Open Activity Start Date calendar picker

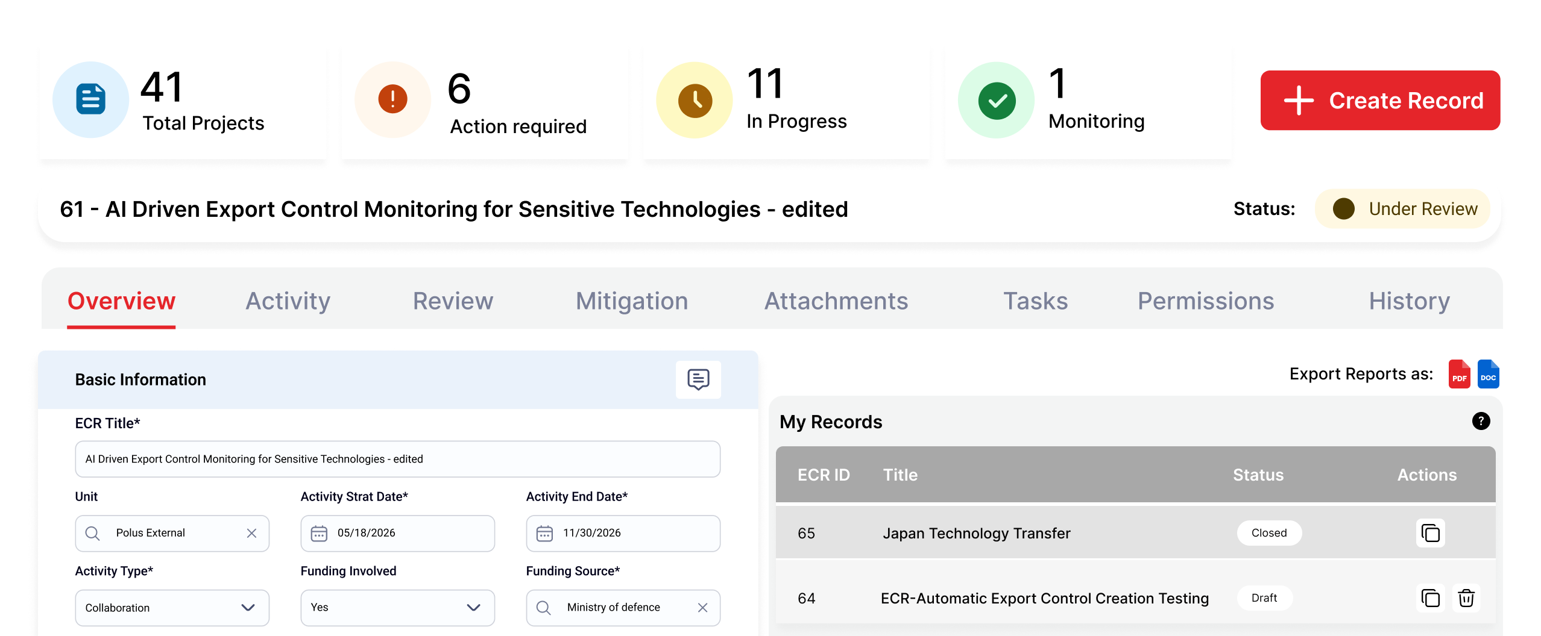tap(319, 533)
